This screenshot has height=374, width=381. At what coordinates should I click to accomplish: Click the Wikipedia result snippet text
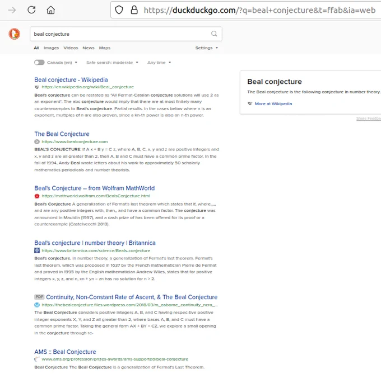coord(127,105)
